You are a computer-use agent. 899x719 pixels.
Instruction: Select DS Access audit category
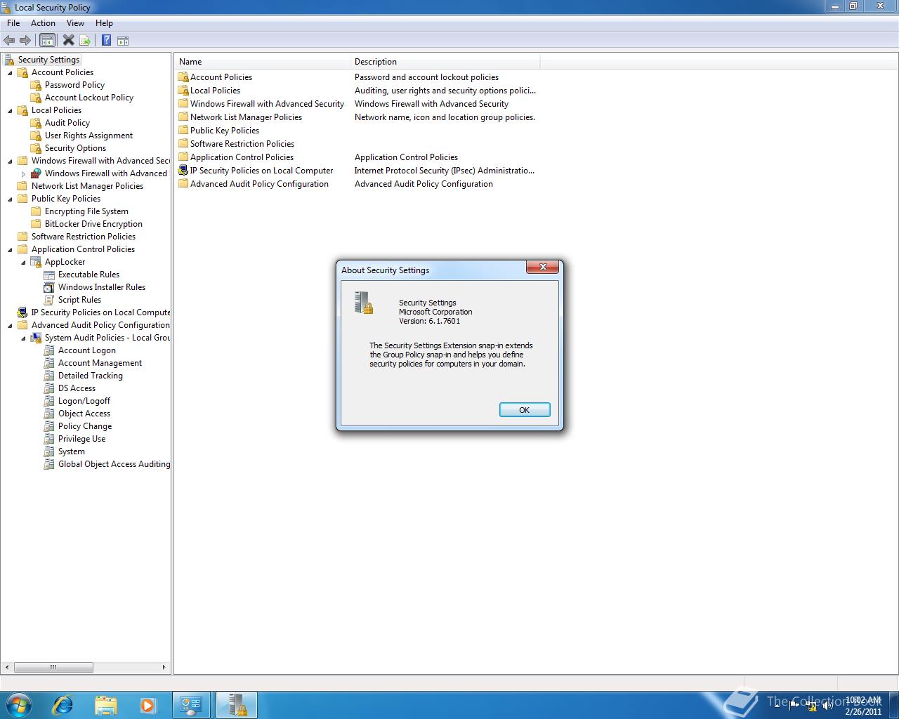(77, 388)
